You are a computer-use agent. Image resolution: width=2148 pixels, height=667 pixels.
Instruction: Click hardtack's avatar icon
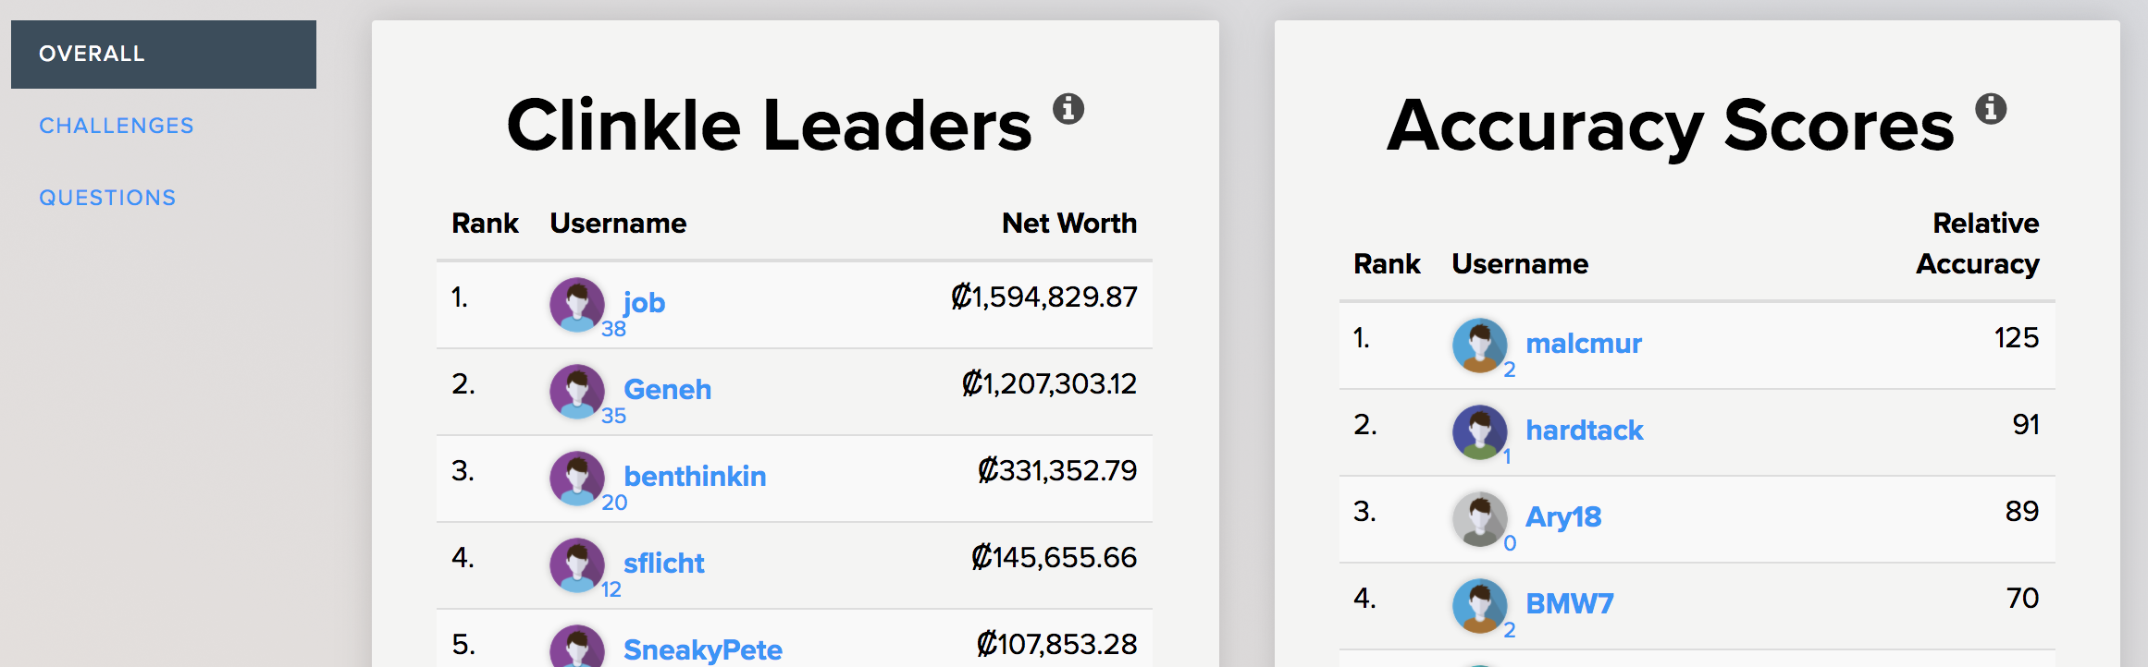point(1480,432)
